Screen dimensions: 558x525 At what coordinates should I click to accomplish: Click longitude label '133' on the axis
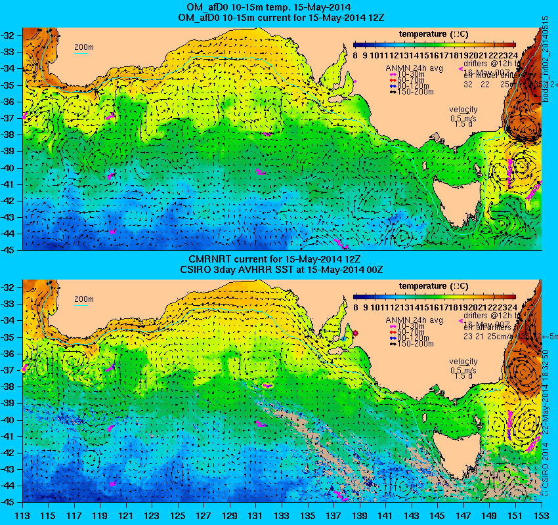click(x=282, y=516)
